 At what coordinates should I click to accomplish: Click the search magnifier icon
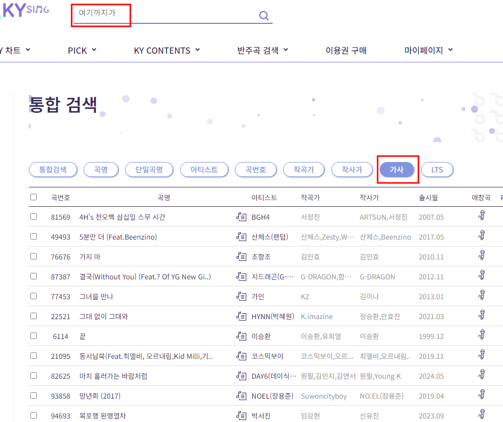click(264, 15)
